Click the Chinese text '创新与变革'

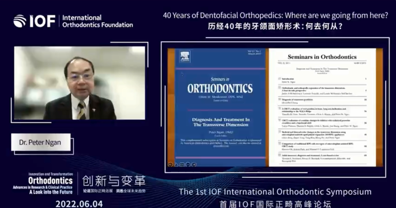pyautogui.click(x=114, y=181)
